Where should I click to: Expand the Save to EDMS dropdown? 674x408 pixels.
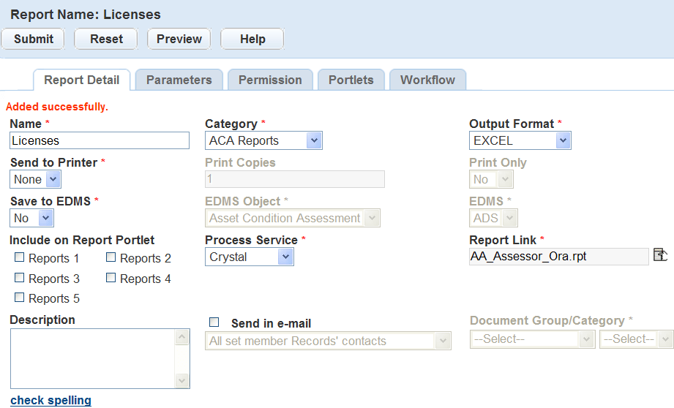[x=32, y=218]
